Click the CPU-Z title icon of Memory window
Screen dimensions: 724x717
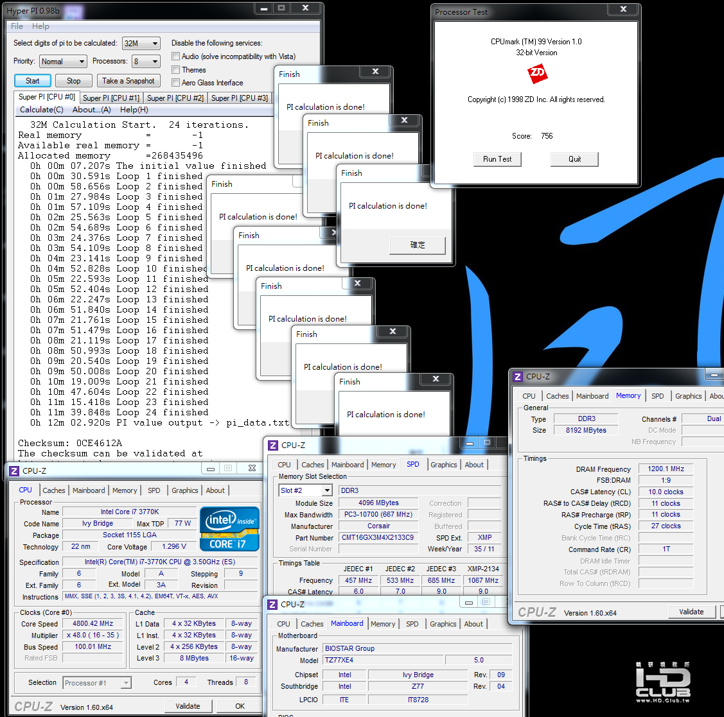[x=518, y=377]
